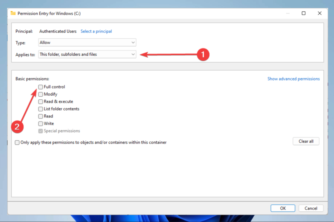Image resolution: width=334 pixels, height=222 pixels.
Task: Confirm with the OK button
Action: click(283, 208)
